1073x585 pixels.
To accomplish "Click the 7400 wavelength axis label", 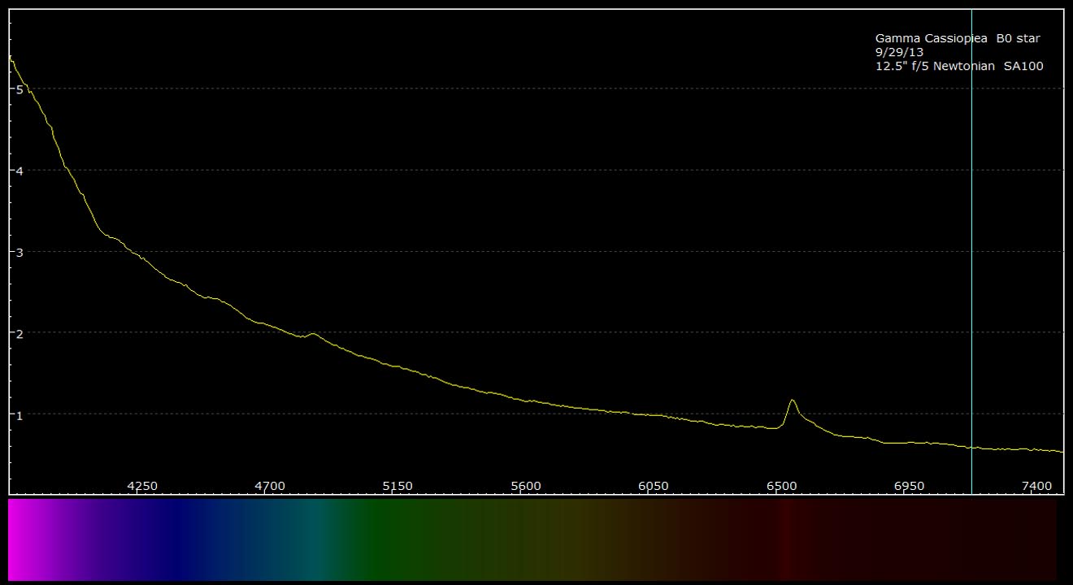I will (x=1036, y=486).
